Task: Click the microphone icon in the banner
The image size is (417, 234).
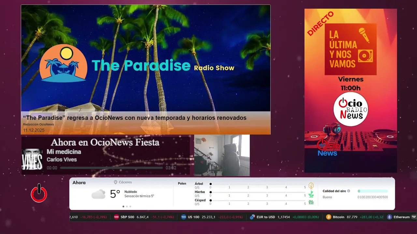Action: tap(364, 35)
